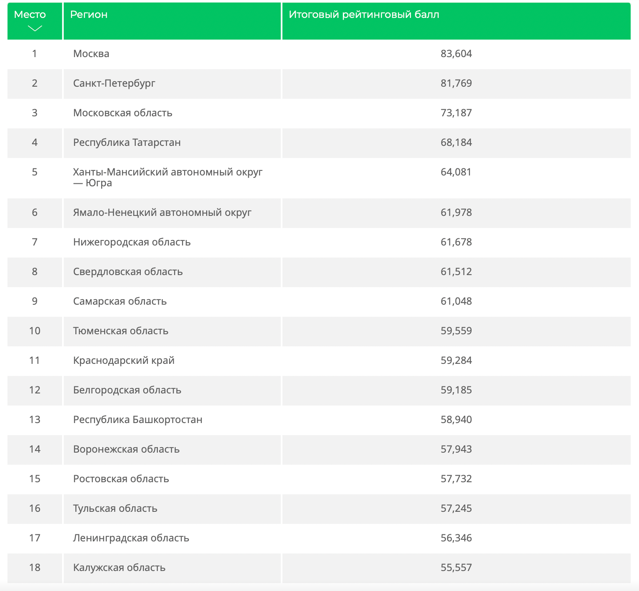Image resolution: width=639 pixels, height=591 pixels.
Task: Click the score value 56,346
Action: [x=456, y=538]
